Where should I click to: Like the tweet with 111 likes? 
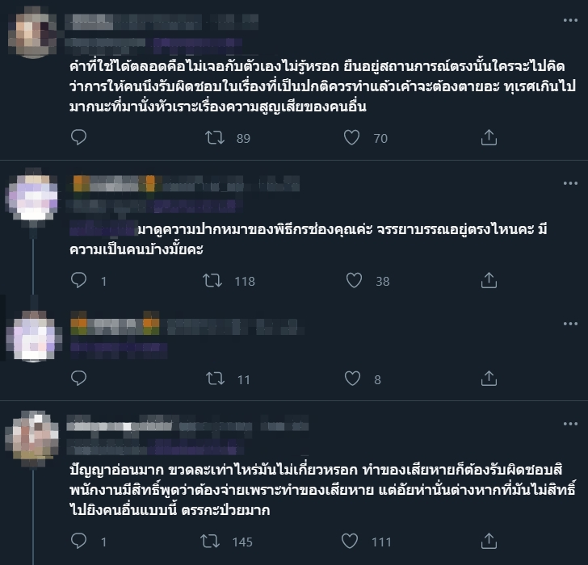tap(350, 541)
